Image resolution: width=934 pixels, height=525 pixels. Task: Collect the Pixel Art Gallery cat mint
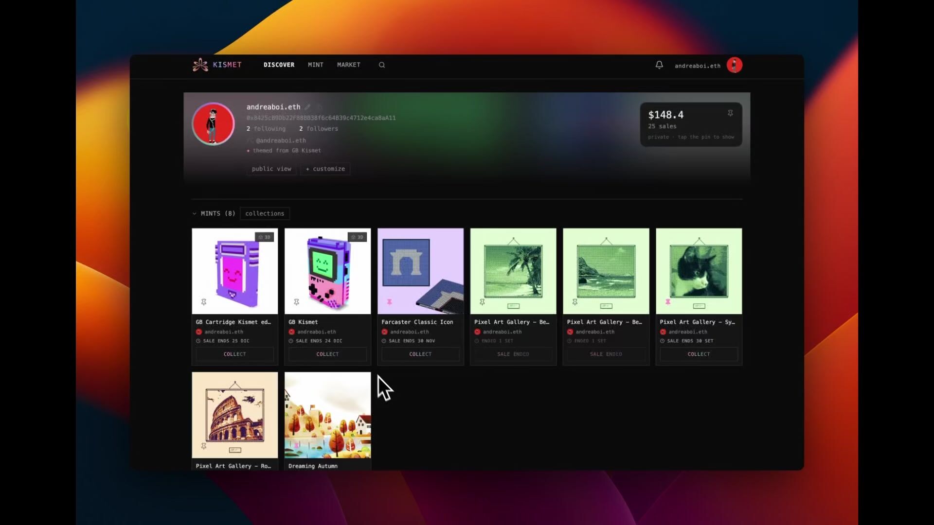click(699, 354)
